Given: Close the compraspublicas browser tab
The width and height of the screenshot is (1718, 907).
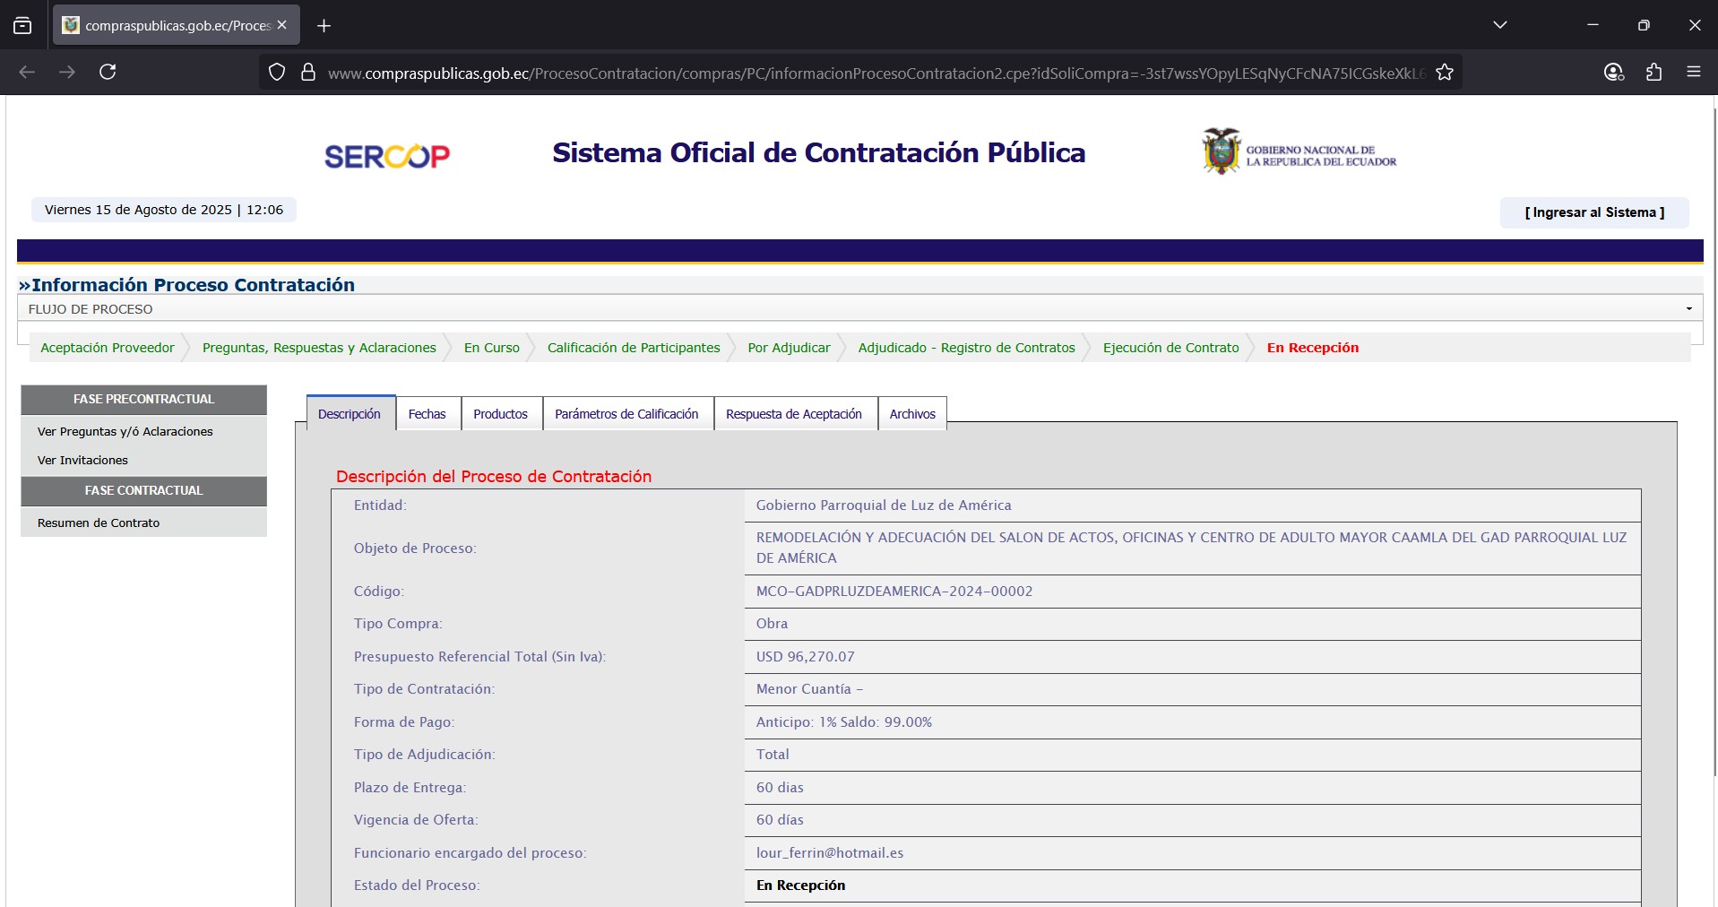Looking at the screenshot, I should pyautogui.click(x=282, y=25).
